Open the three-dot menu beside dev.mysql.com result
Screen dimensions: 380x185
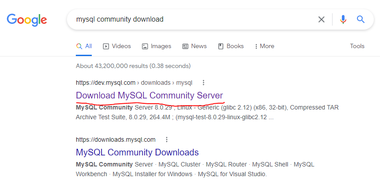pyautogui.click(x=204, y=83)
